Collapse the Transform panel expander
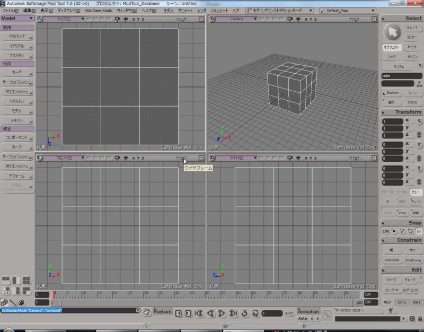The height and width of the screenshot is (332, 424). click(383, 112)
